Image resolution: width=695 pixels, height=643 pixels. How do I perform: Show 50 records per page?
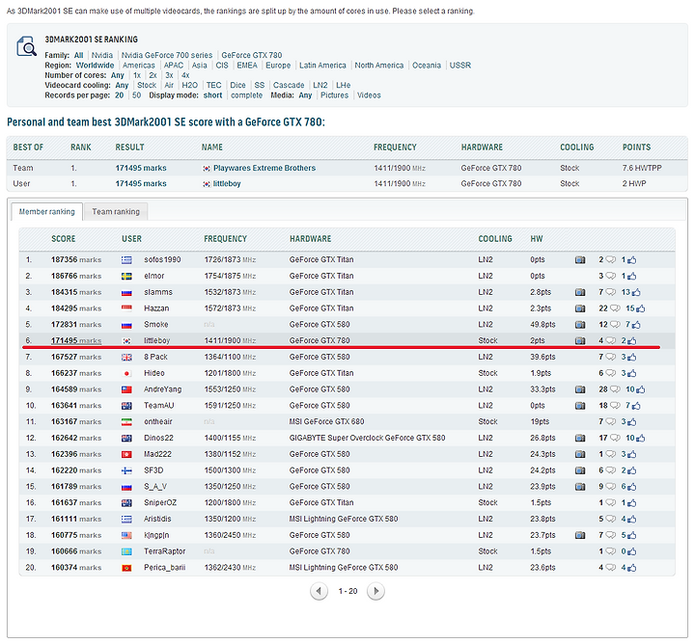(x=136, y=95)
